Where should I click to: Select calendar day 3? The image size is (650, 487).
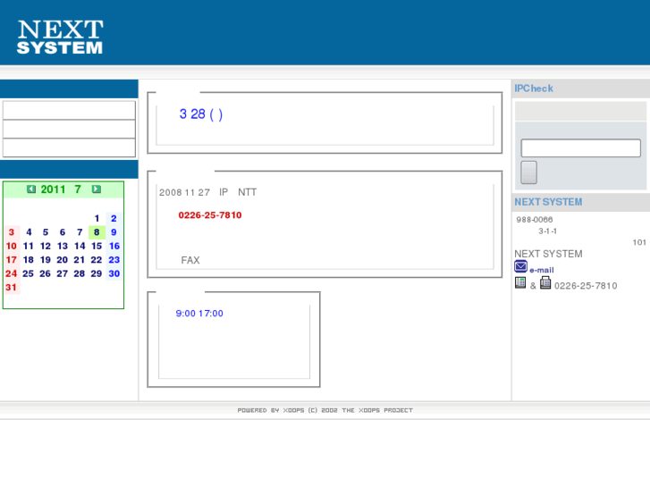pyautogui.click(x=12, y=232)
